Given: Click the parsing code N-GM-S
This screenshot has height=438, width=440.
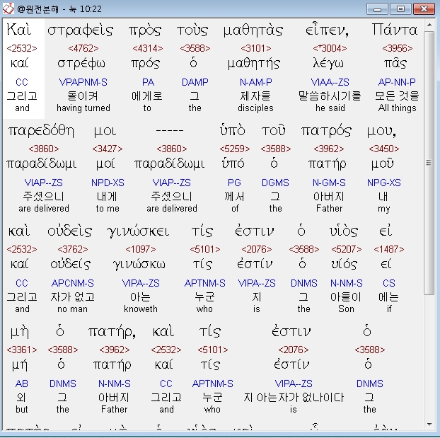Looking at the screenshot, I should point(329,183).
